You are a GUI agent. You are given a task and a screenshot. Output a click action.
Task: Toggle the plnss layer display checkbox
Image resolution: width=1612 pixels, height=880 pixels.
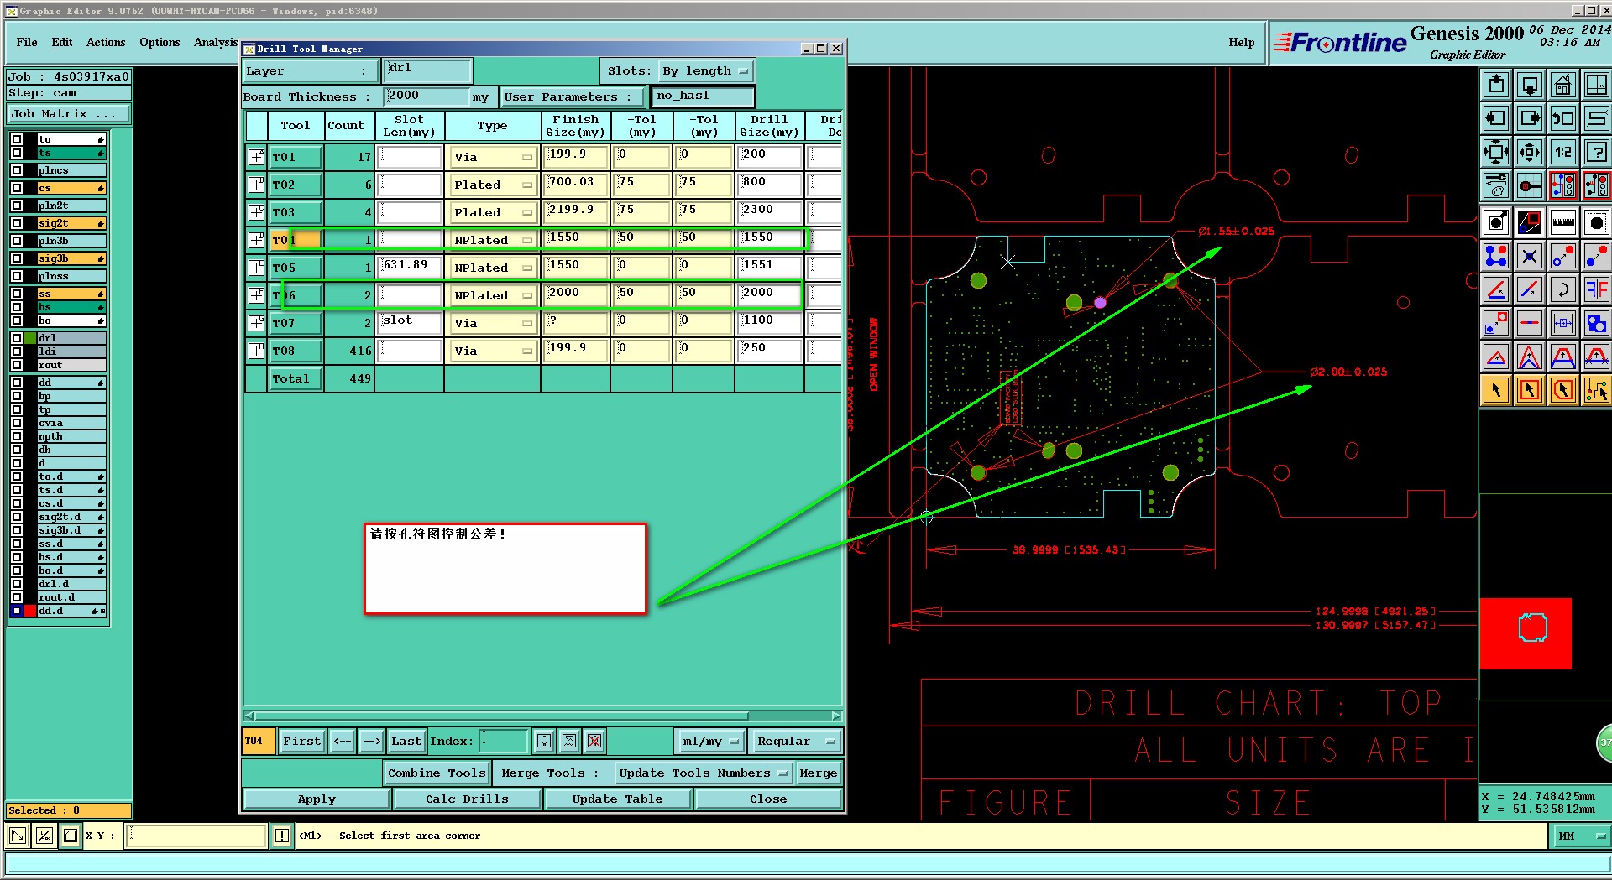pos(17,276)
